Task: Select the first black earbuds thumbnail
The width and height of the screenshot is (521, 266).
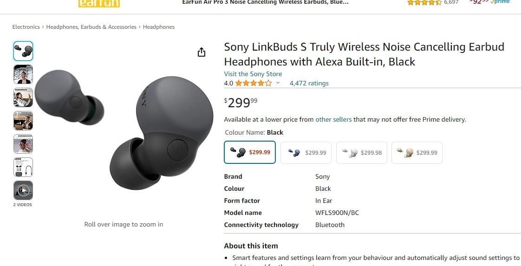Action: tap(23, 51)
